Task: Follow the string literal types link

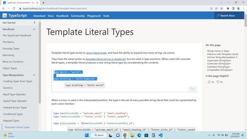Action: click(96, 53)
